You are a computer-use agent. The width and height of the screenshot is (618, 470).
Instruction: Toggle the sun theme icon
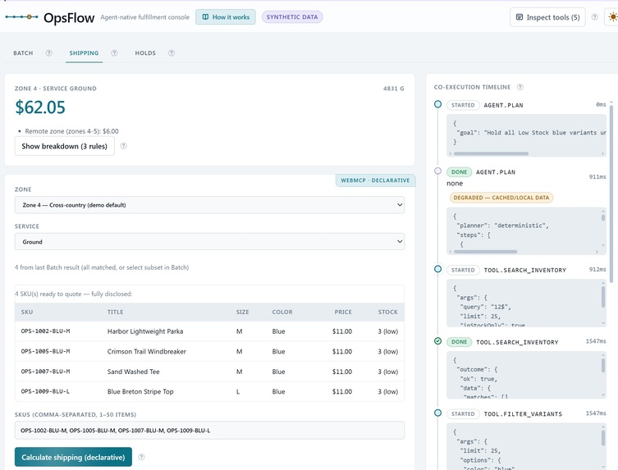613,17
